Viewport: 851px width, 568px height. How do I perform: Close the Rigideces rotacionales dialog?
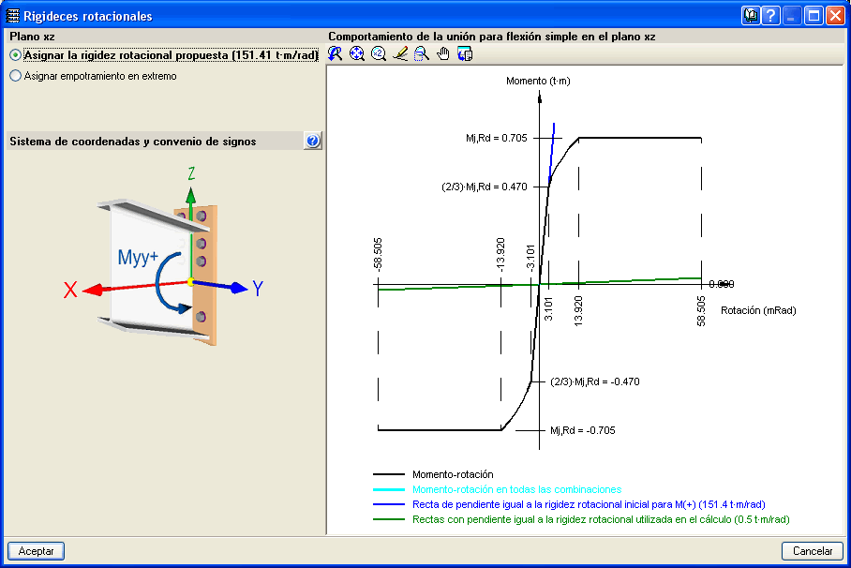pos(835,16)
